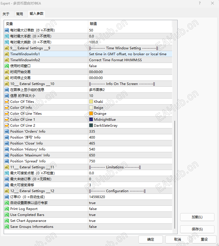Click the integer icon beside 订单ID
Viewport: 219px width, 246px height.
click(7, 197)
